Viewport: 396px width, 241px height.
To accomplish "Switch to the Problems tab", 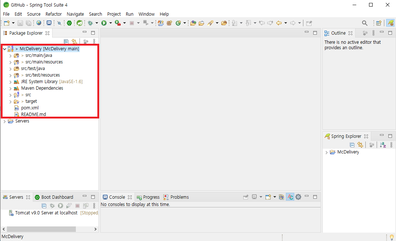I will 176,197.
